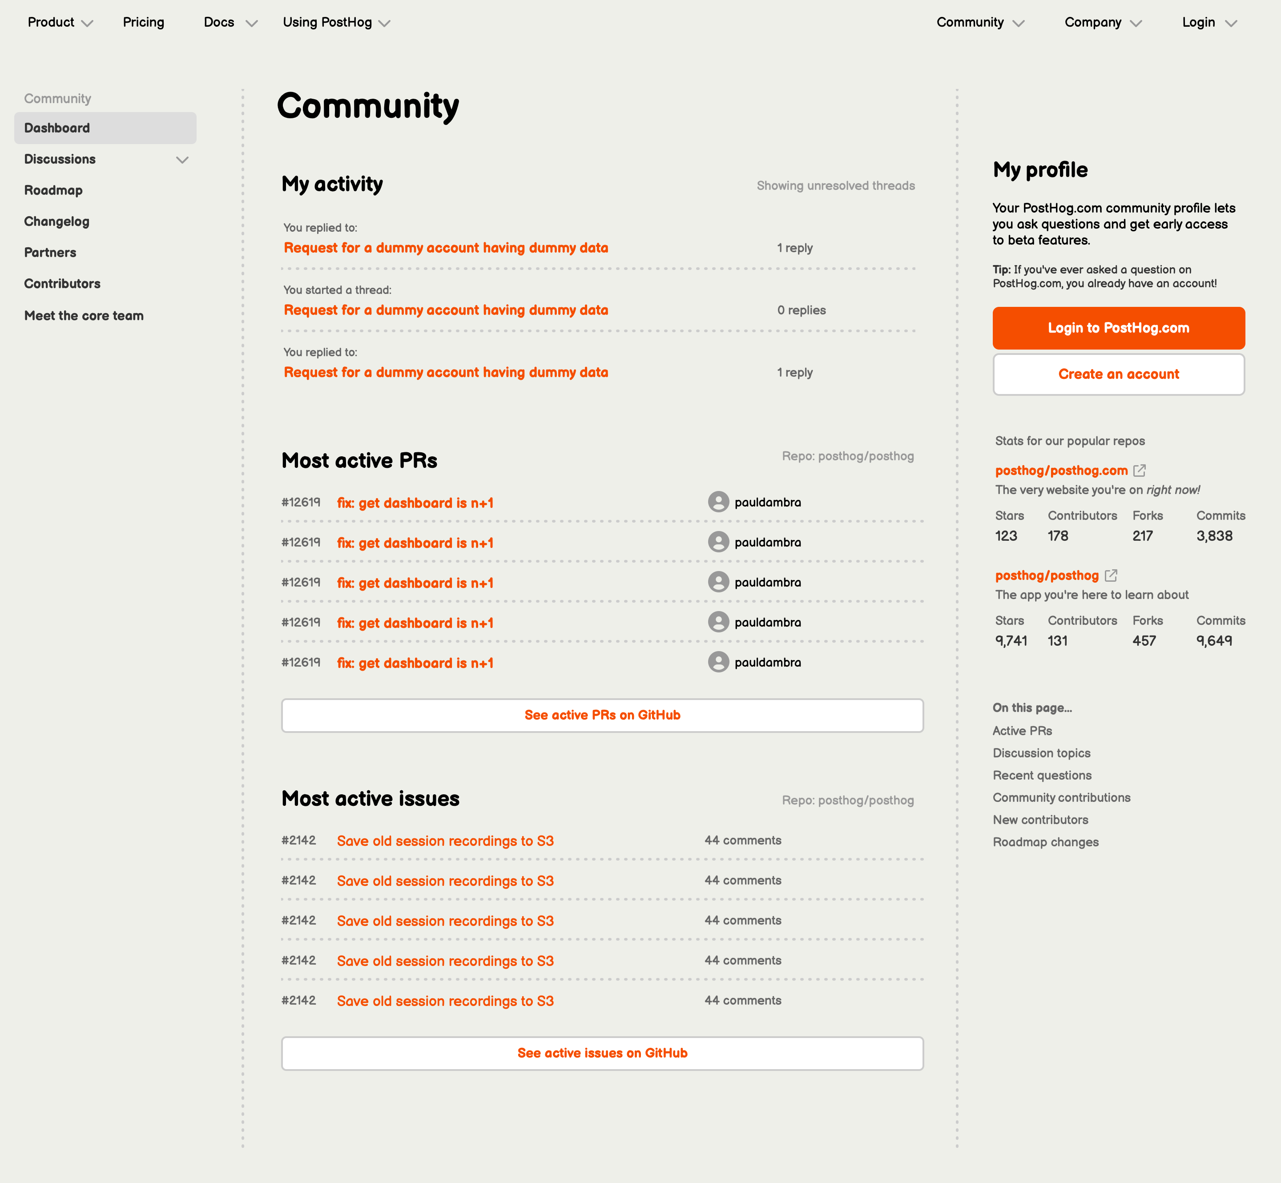Image resolution: width=1281 pixels, height=1183 pixels.
Task: Click See active PRs on GitHub
Action: (x=602, y=715)
